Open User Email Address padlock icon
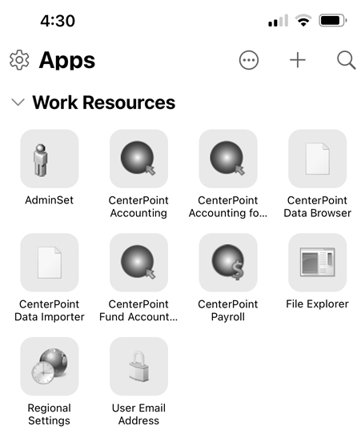Viewport: 361px width, 434px height. click(138, 366)
